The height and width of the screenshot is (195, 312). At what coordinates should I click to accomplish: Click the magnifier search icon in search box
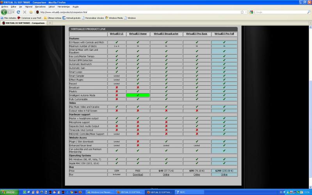click(308, 12)
